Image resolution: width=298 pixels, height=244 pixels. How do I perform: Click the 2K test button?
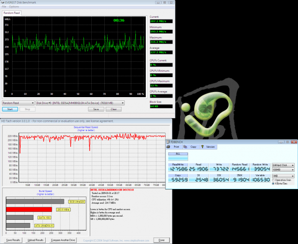pyautogui.click(x=198, y=175)
